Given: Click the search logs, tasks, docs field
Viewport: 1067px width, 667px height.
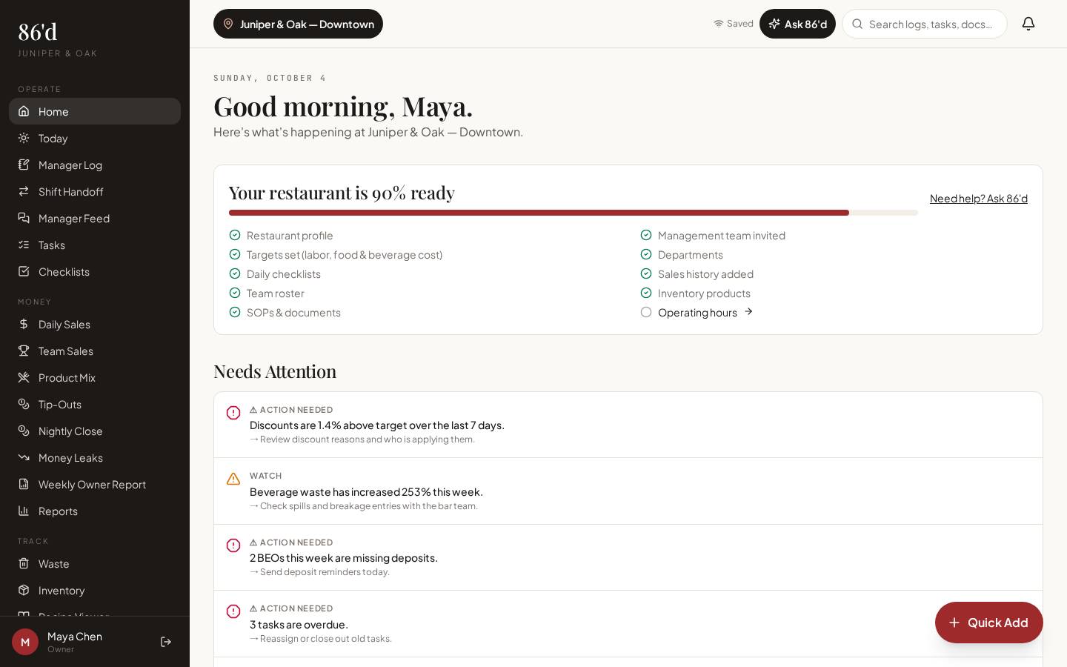Looking at the screenshot, I should (x=925, y=24).
